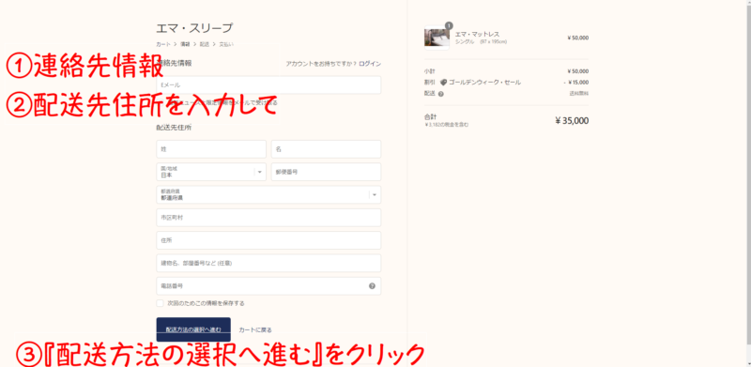Click the ¥35,000 total amount
Viewport: 751px width, 367px height.
(x=572, y=121)
